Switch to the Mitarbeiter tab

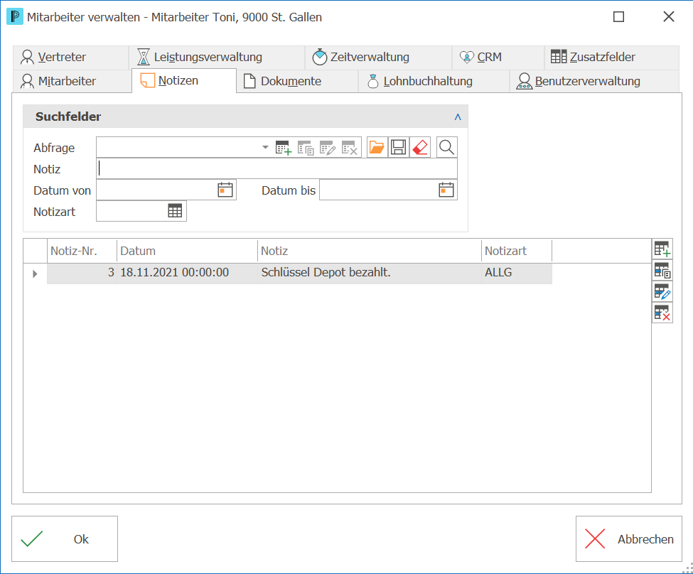72,81
